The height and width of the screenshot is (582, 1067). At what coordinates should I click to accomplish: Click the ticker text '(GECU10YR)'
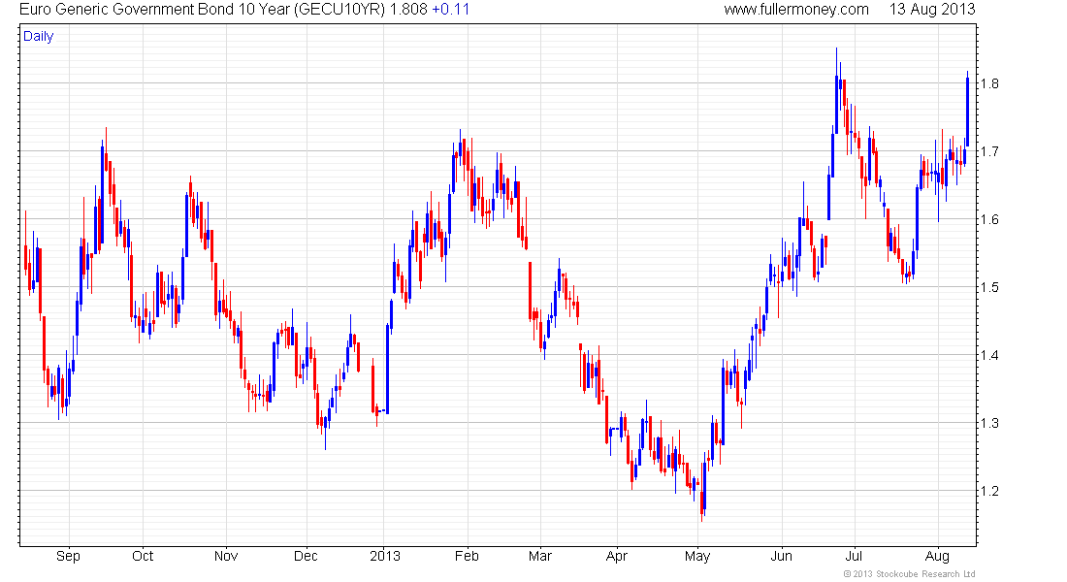pyautogui.click(x=339, y=10)
